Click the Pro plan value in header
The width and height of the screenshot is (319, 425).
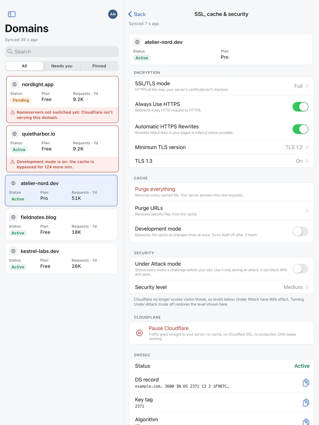[225, 57]
